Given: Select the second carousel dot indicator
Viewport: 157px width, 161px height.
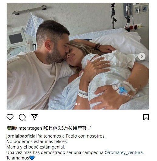Looking at the screenshot, I should point(79,104).
